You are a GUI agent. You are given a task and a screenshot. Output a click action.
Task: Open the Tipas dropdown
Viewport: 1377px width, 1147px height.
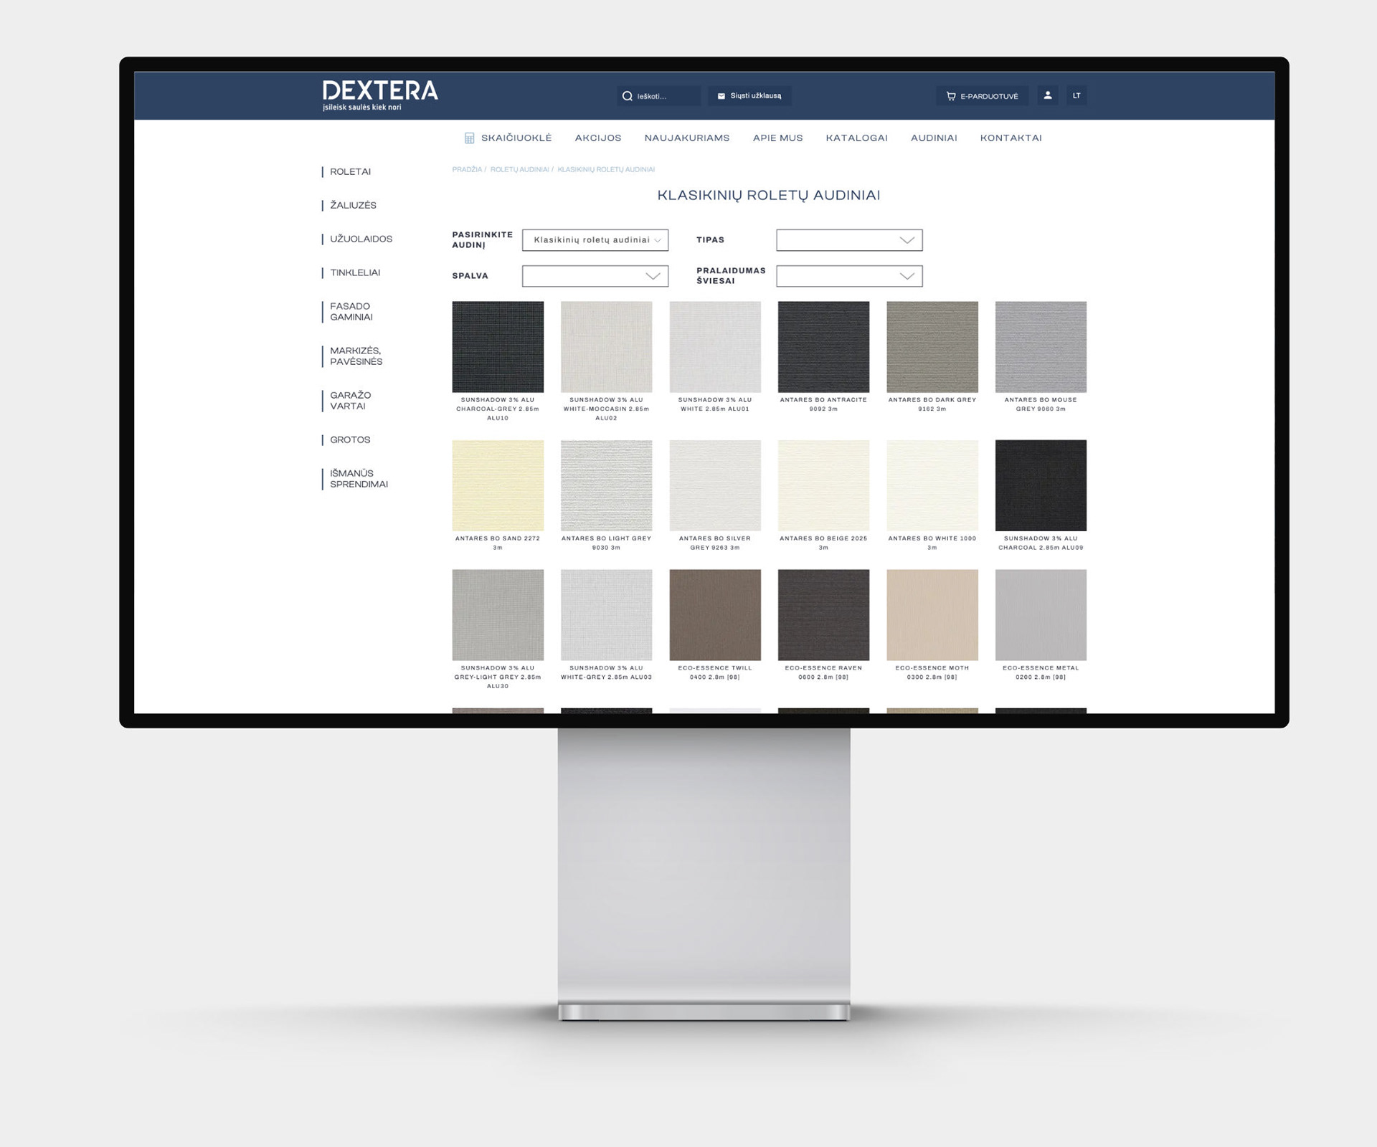pyautogui.click(x=849, y=240)
